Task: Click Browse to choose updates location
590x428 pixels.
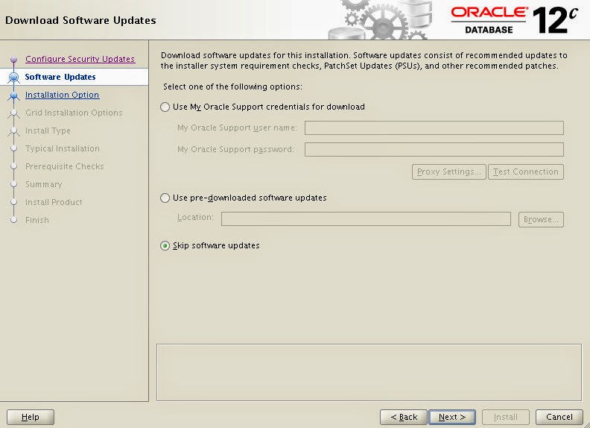Action: [x=541, y=219]
